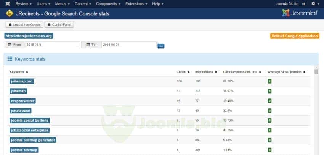Click the 12.73% rate value

tap(228, 120)
